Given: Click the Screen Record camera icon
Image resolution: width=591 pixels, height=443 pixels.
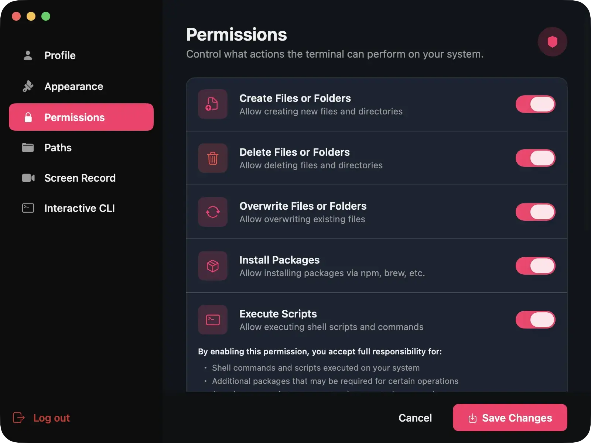Looking at the screenshot, I should click(28, 178).
